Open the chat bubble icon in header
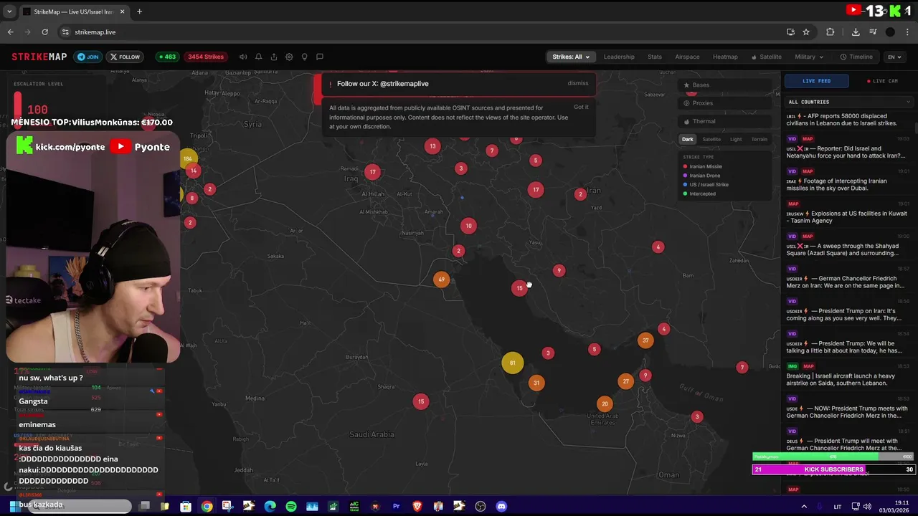 pyautogui.click(x=320, y=57)
